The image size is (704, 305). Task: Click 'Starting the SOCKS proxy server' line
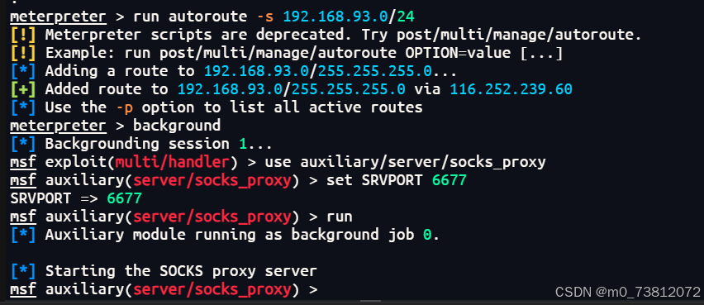[x=164, y=271]
